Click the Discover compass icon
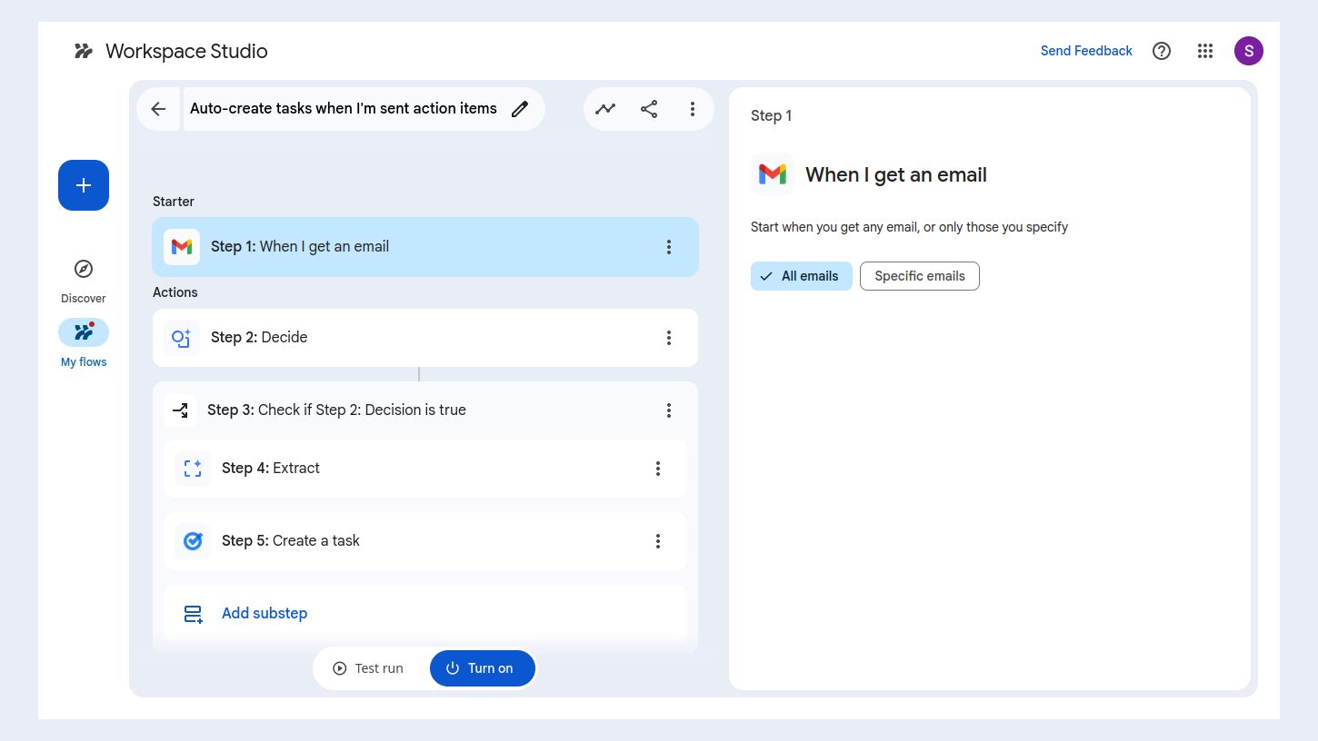Image resolution: width=1318 pixels, height=741 pixels. click(x=83, y=268)
